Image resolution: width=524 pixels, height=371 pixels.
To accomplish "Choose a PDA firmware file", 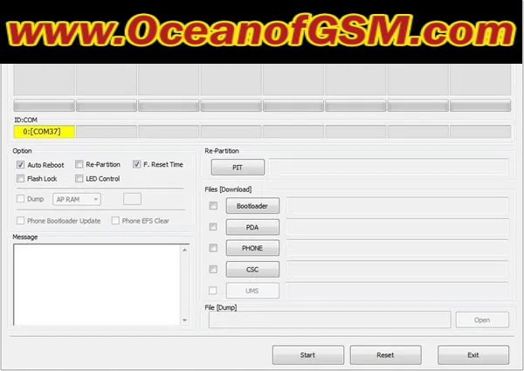I will coord(252,227).
